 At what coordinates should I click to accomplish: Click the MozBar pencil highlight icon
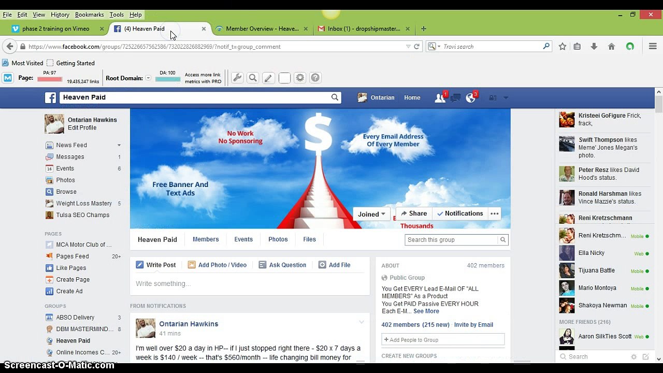click(268, 78)
